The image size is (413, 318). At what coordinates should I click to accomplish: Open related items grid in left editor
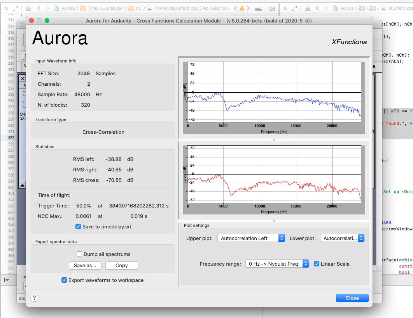tap(28, 9)
